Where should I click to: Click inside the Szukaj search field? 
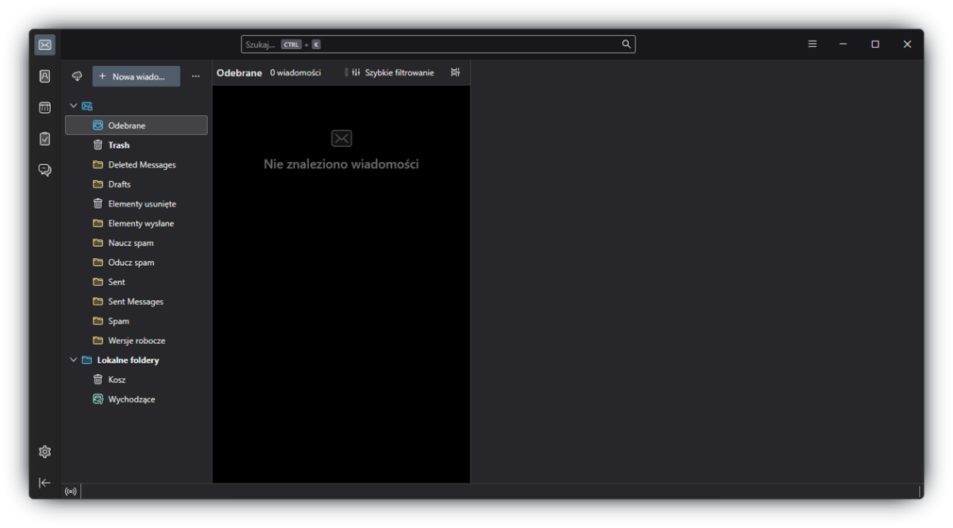pos(397,44)
